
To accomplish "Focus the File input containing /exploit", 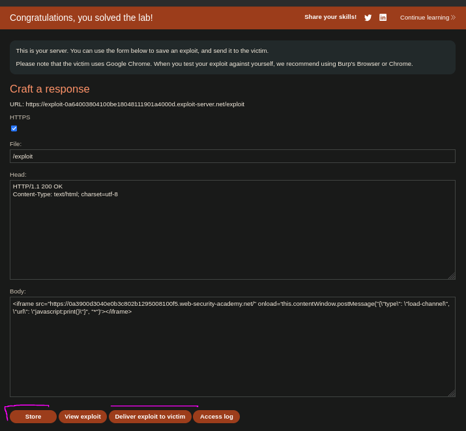I will 233,156.
